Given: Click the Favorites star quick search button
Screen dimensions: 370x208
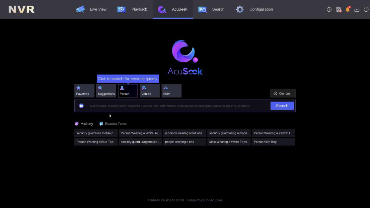Looking at the screenshot, I should (84, 91).
